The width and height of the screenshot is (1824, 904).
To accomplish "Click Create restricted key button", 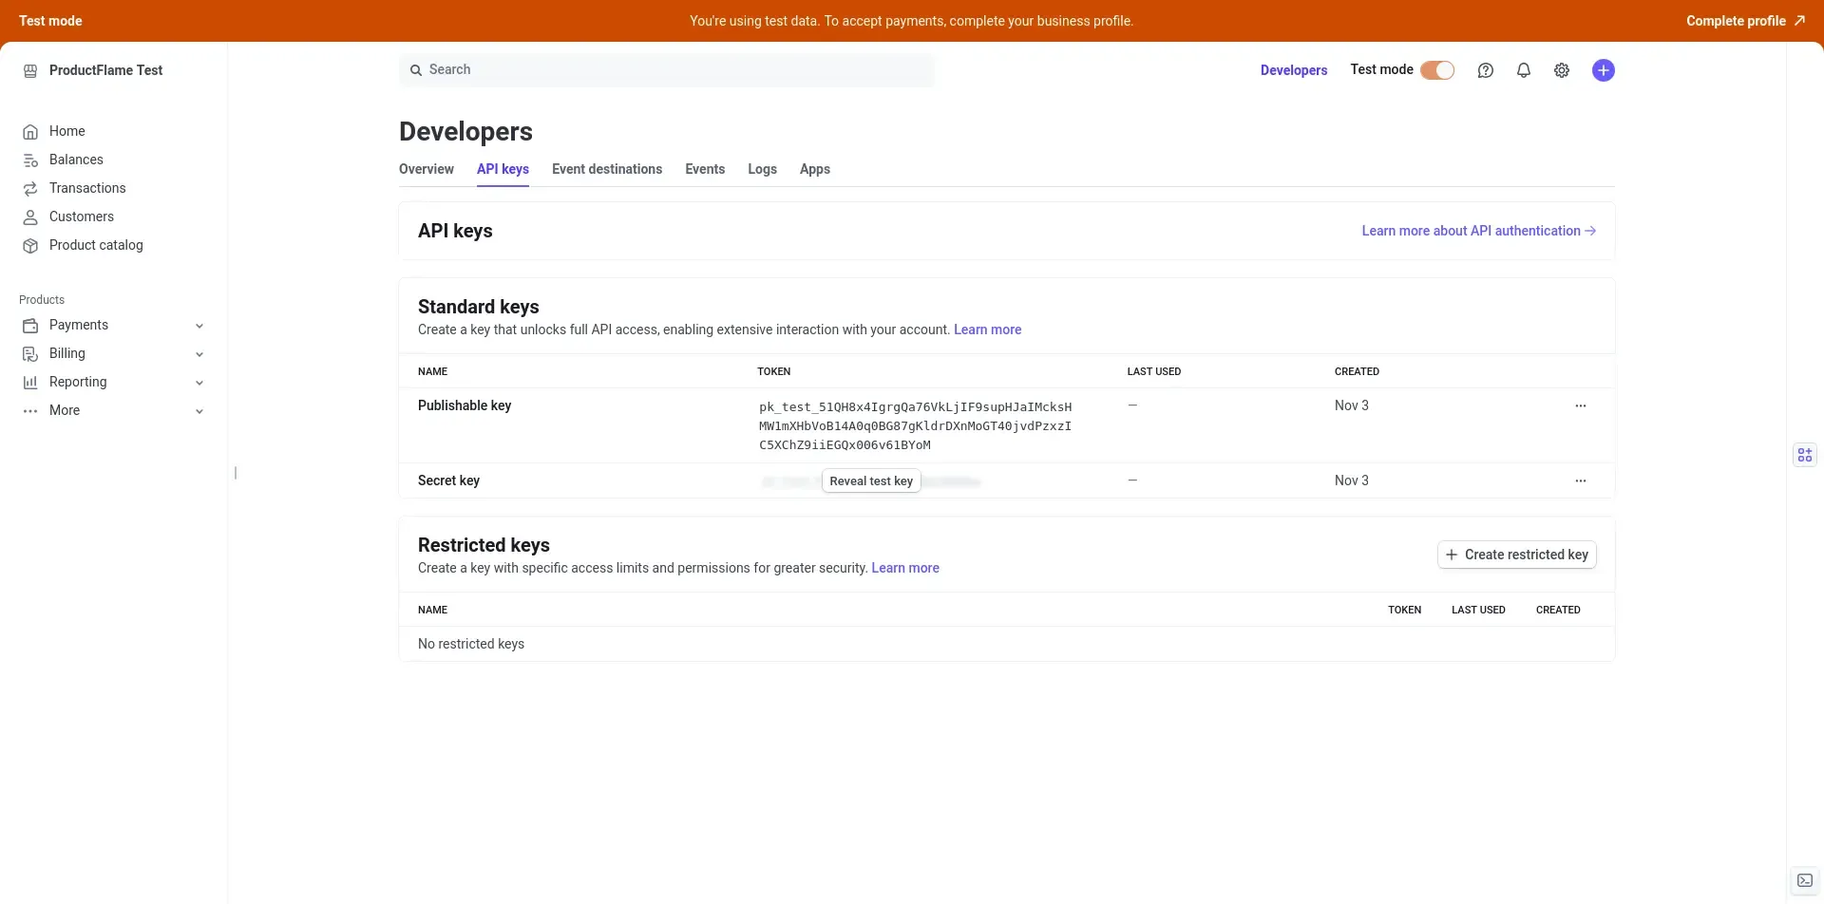I will click(1517, 555).
